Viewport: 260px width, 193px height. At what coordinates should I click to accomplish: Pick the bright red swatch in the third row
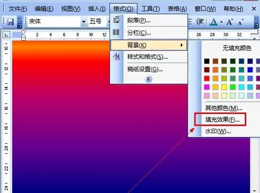pyautogui.click(x=207, y=78)
